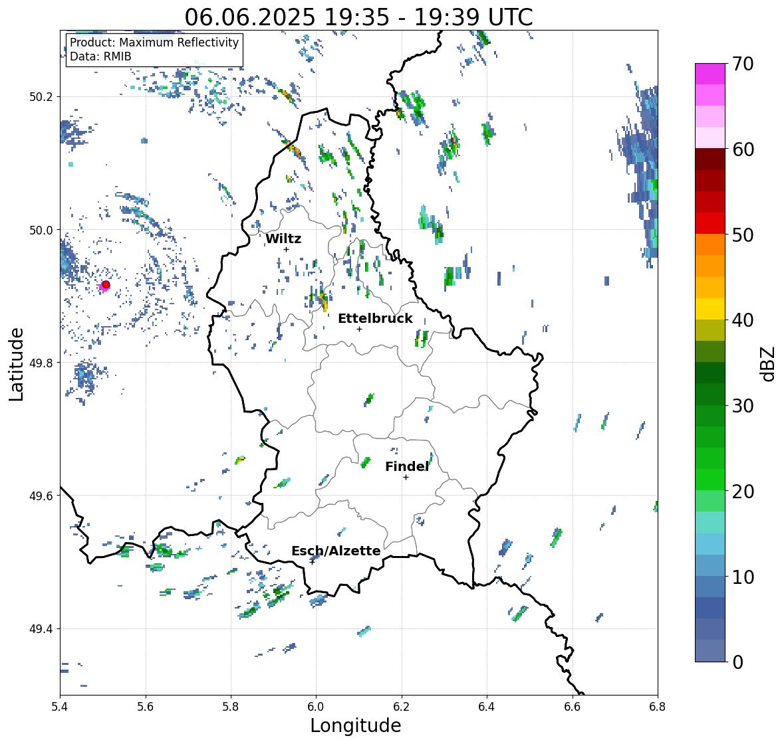This screenshot has height=742, width=784.
Task: Click the 60 value on the colorbar
Action: tap(743, 149)
